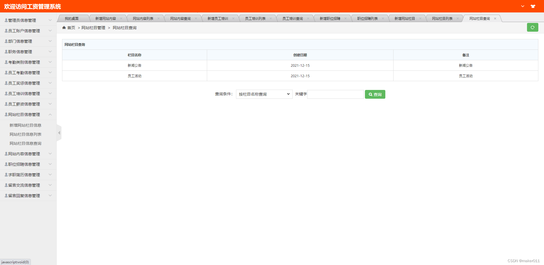This screenshot has width=544, height=265.
Task: Expand 员工账户信息管理 menu
Action: (x=28, y=31)
